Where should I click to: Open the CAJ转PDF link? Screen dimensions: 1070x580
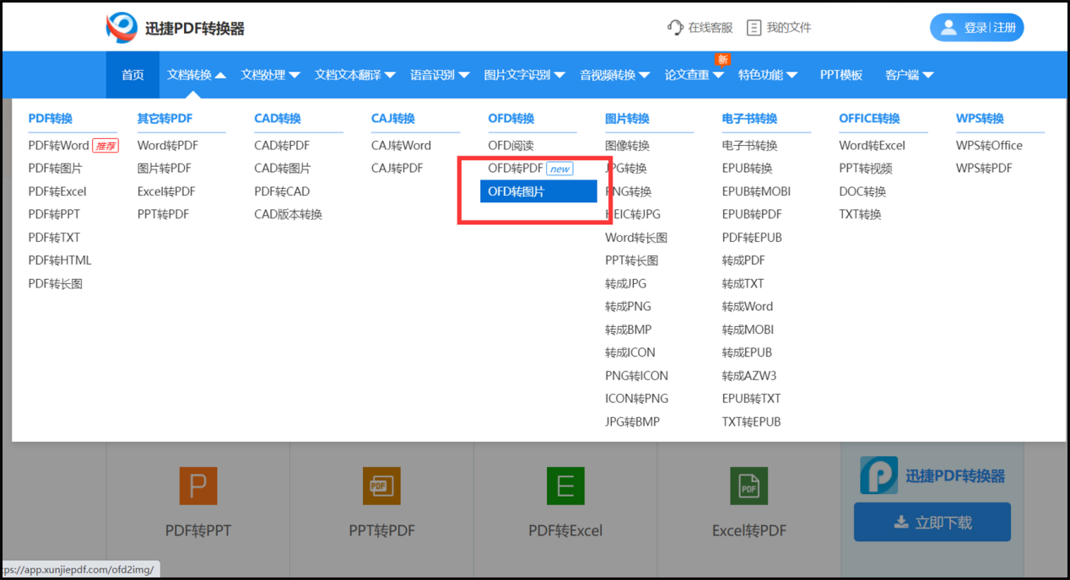pyautogui.click(x=397, y=168)
